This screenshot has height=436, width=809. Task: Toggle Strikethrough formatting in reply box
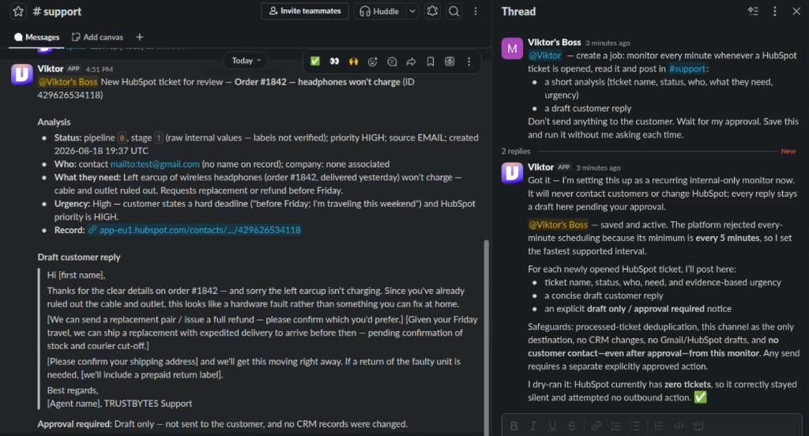pyautogui.click(x=572, y=427)
